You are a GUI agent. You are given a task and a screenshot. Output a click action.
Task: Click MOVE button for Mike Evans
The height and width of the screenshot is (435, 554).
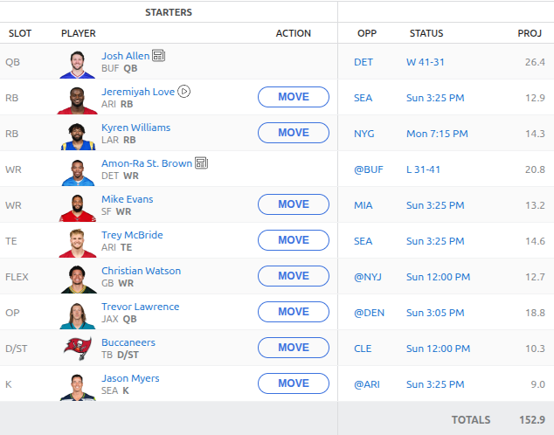click(x=294, y=204)
